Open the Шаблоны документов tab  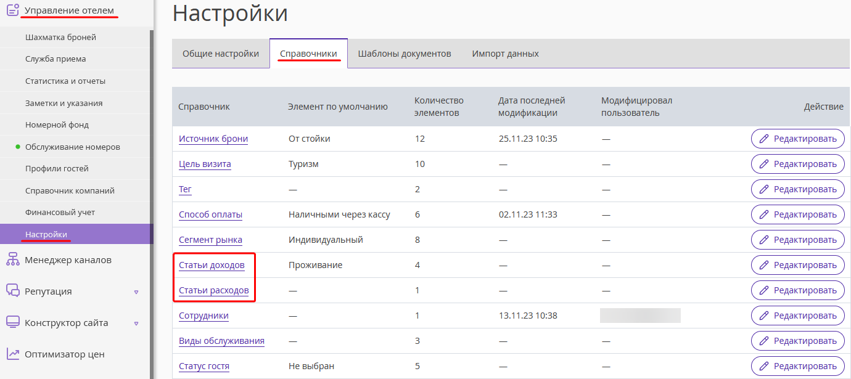point(405,54)
